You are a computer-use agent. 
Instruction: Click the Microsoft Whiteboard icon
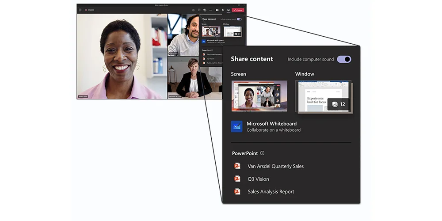(x=237, y=126)
